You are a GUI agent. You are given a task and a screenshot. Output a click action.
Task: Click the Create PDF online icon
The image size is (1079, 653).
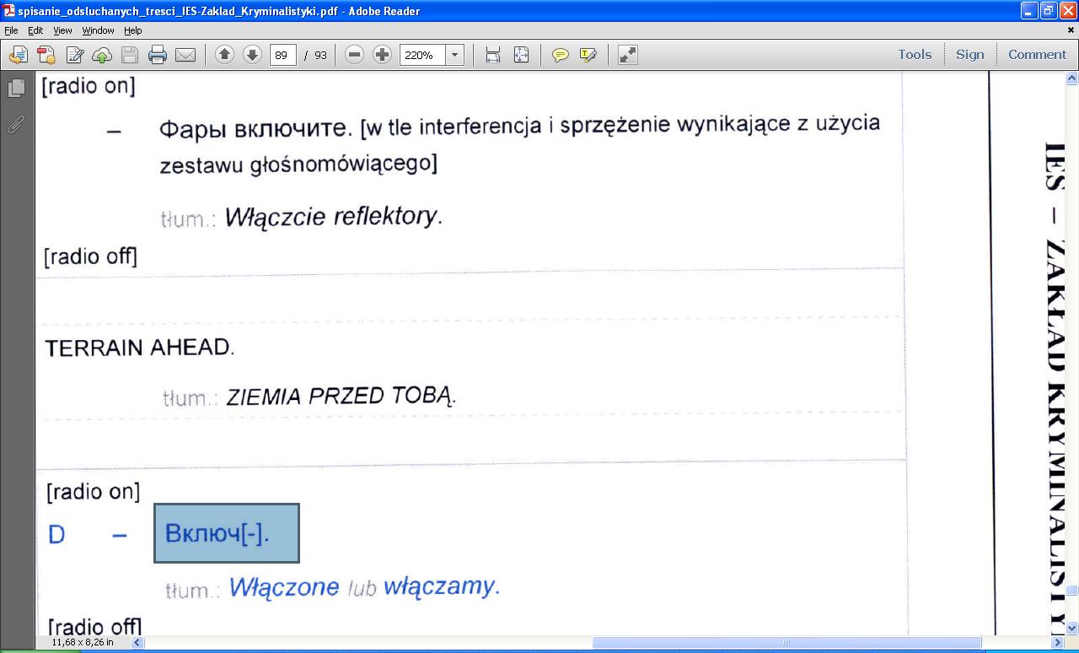tap(46, 55)
